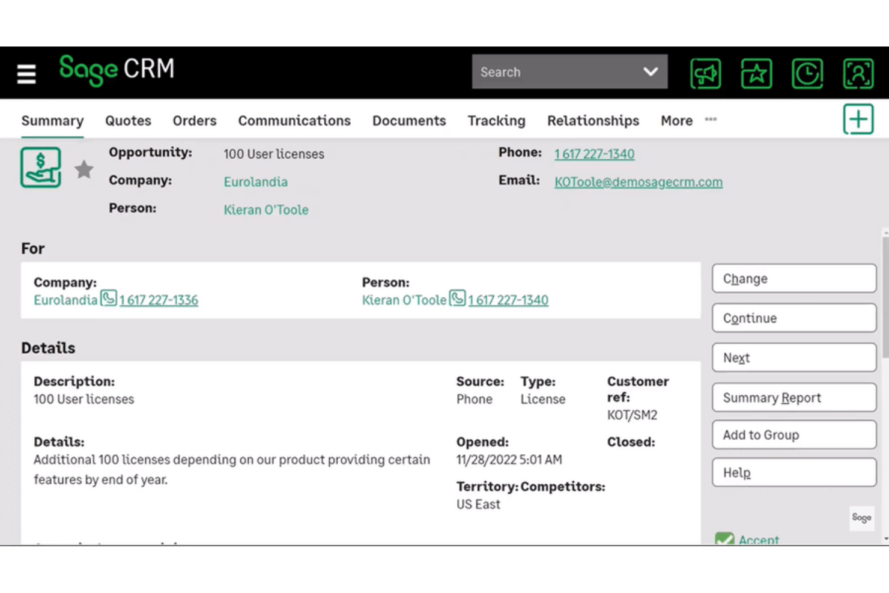
Task: Switch to the Communications tab
Action: (x=294, y=120)
